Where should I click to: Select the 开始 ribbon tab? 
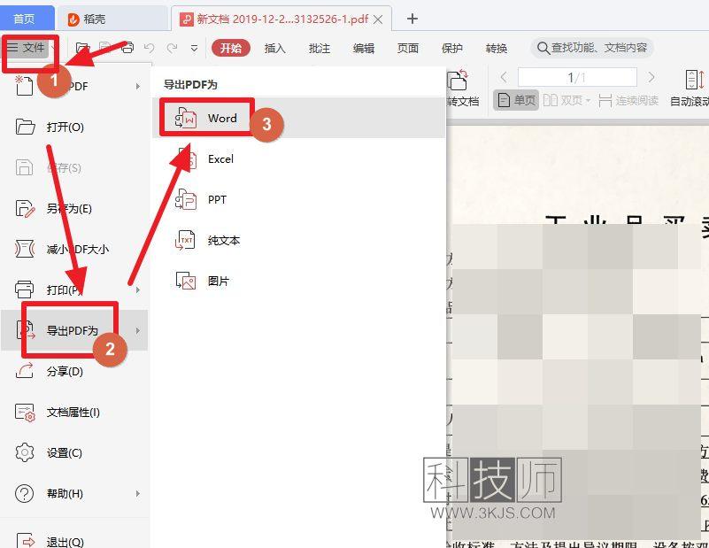click(231, 48)
